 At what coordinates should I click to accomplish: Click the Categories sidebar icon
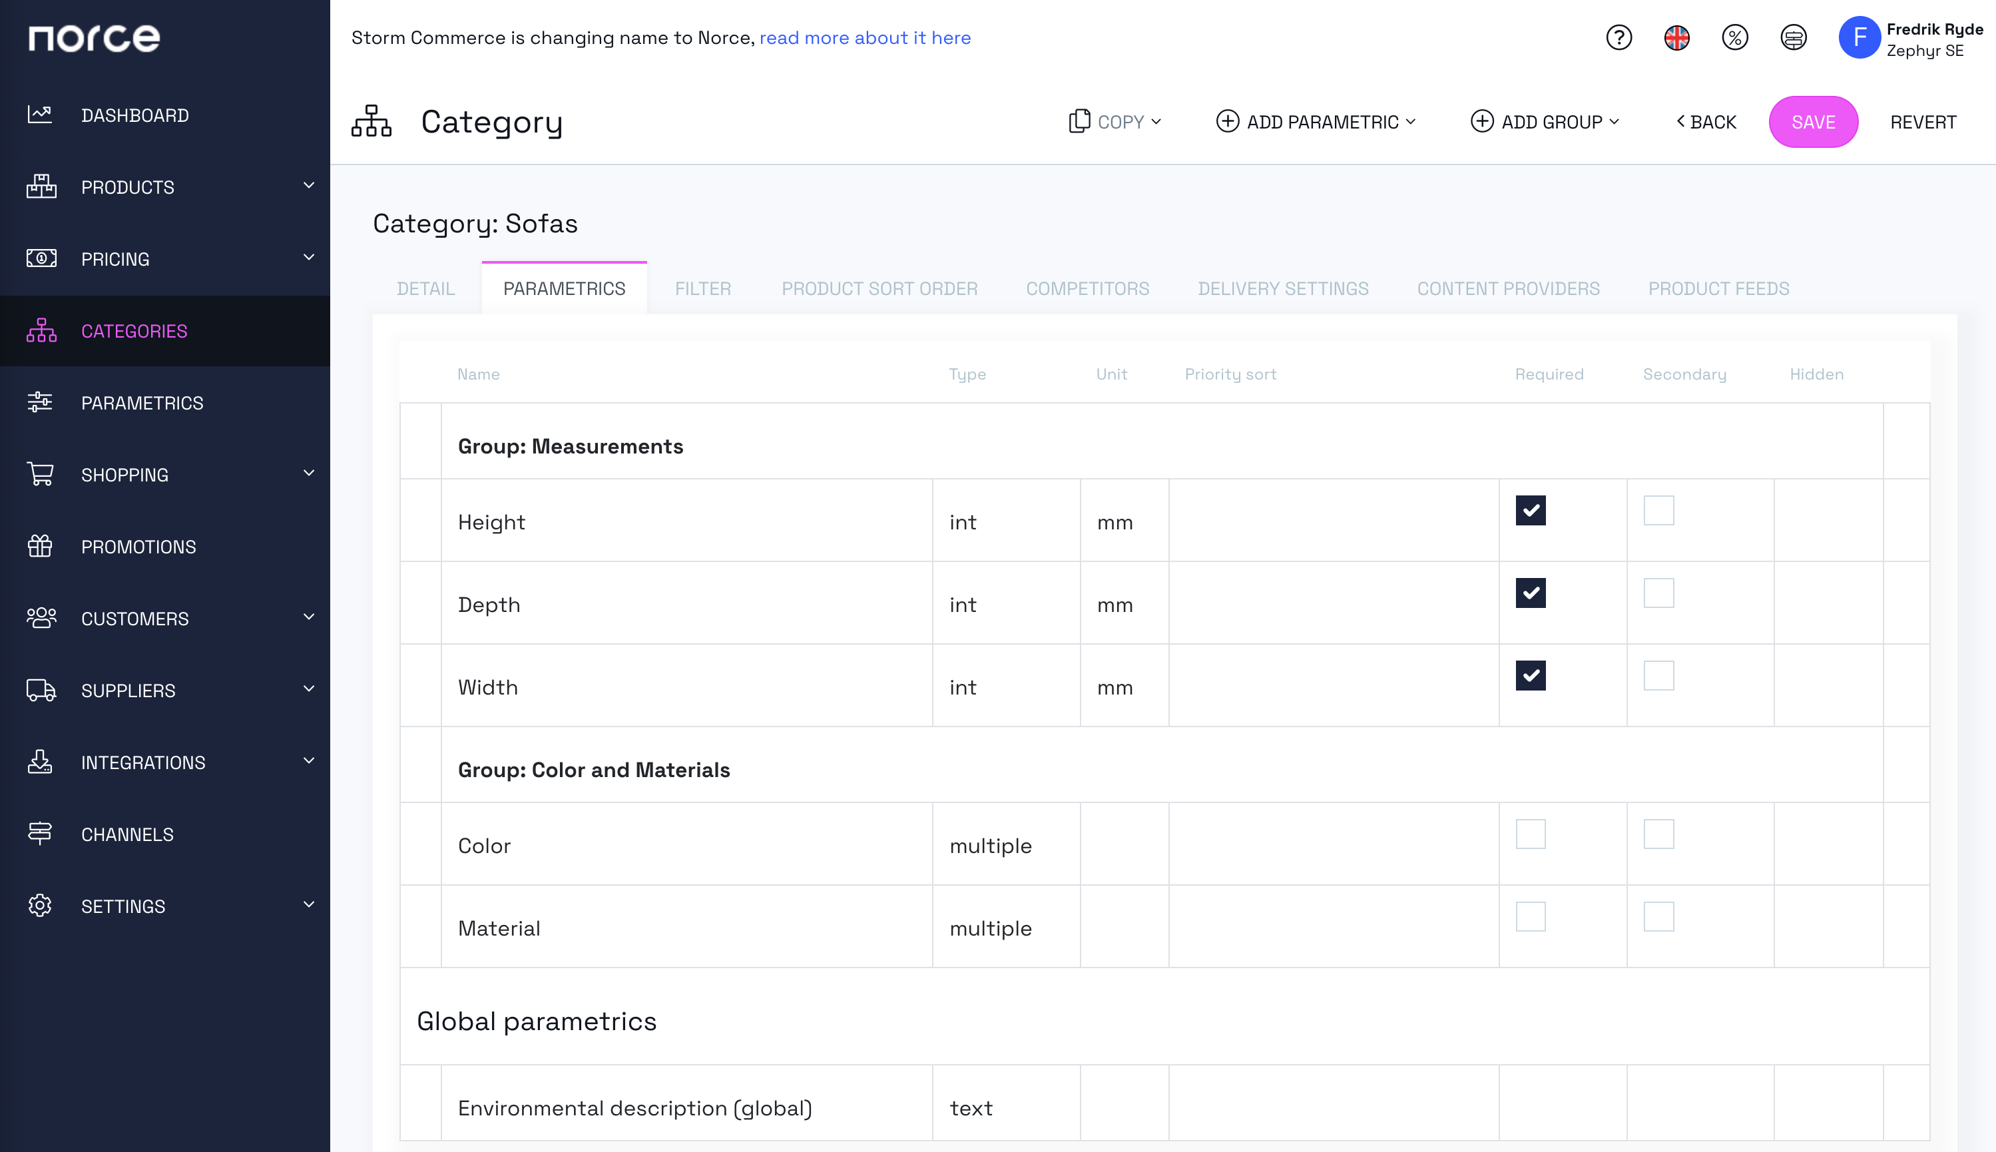click(40, 330)
